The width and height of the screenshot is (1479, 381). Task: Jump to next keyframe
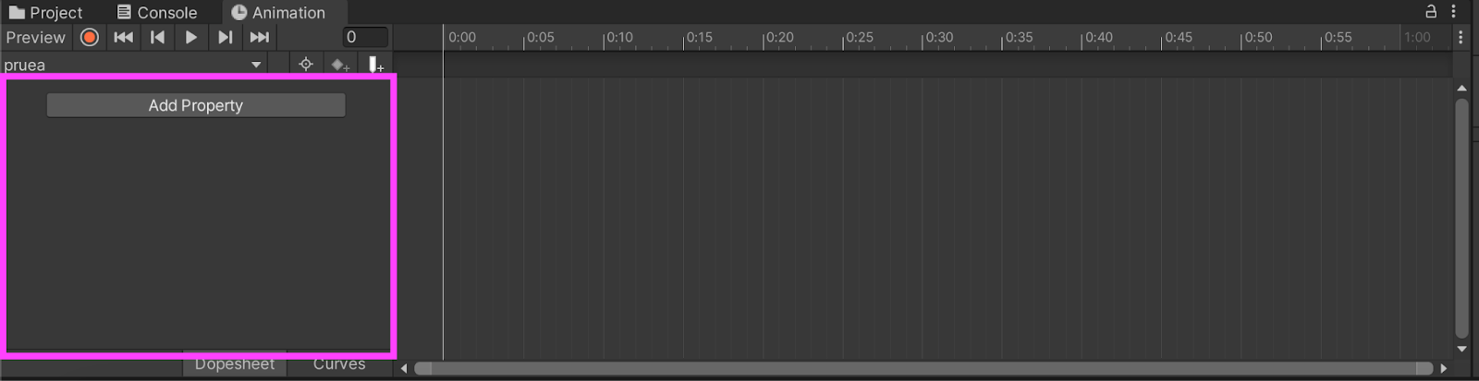225,37
